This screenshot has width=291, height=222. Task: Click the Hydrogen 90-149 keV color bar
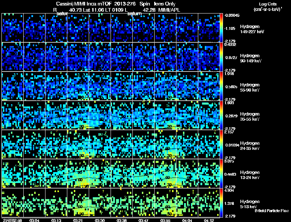click(x=221, y=57)
